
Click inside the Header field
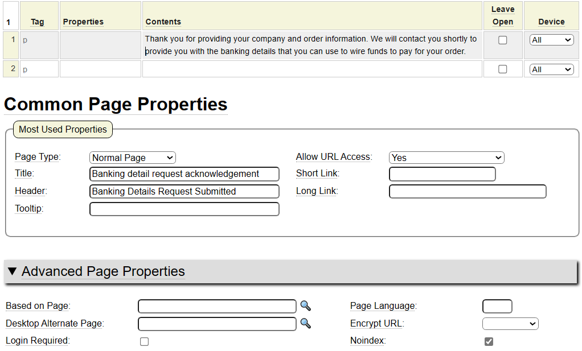tap(184, 191)
